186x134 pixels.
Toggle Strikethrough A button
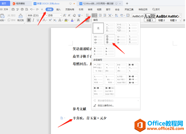coord(44,20)
